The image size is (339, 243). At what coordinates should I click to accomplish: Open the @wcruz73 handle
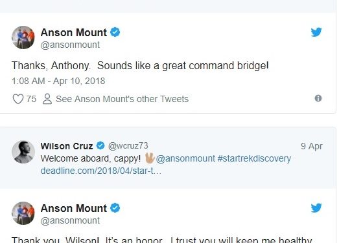pos(128,146)
